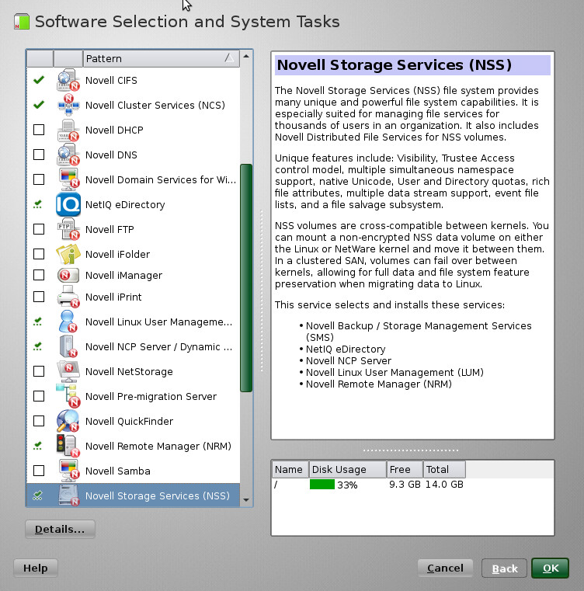Check the Novell NetStorage checkbox
Viewport: 584px width, 591px height.
(x=39, y=371)
